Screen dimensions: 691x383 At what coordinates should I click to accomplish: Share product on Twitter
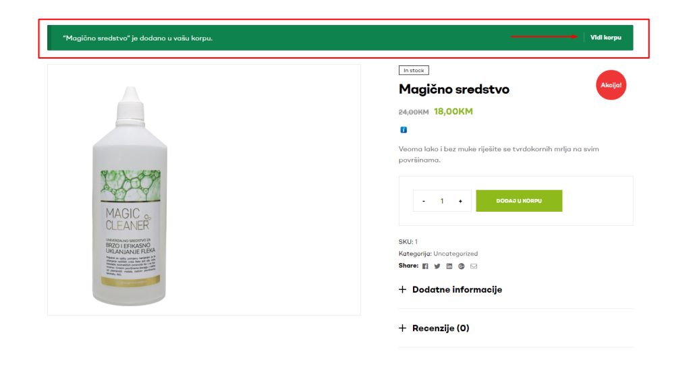pyautogui.click(x=437, y=266)
